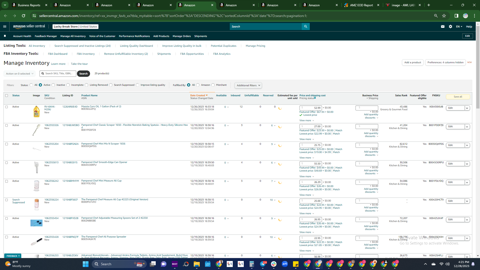
Task: Open a new browser tab
Action: [x=429, y=5]
